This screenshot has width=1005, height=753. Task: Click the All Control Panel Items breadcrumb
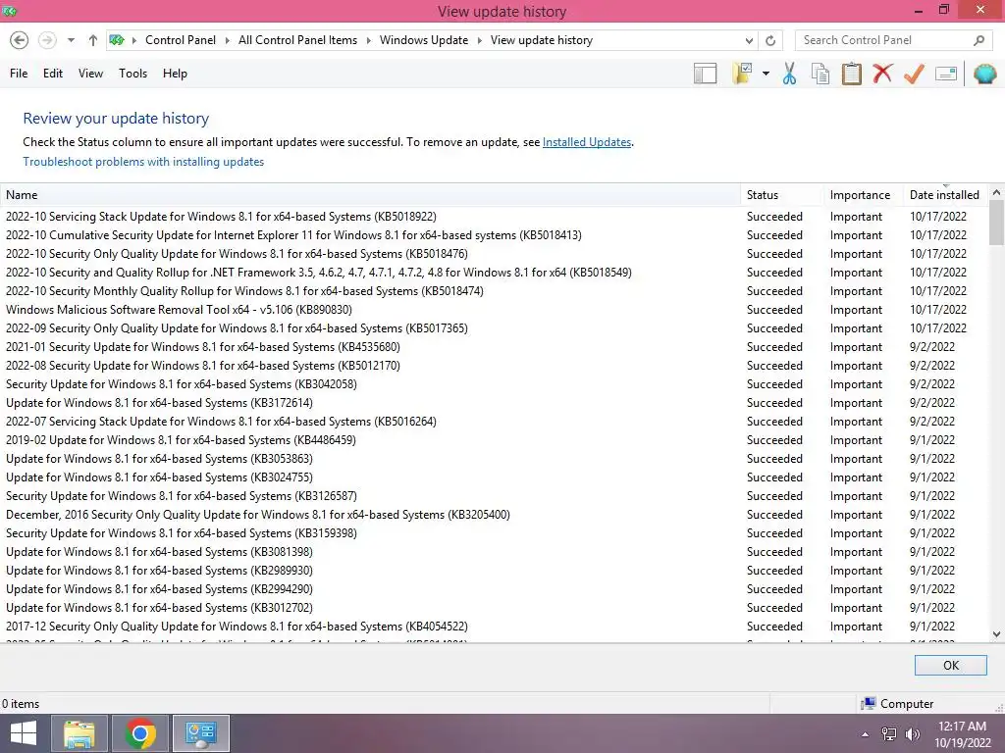[x=297, y=40]
